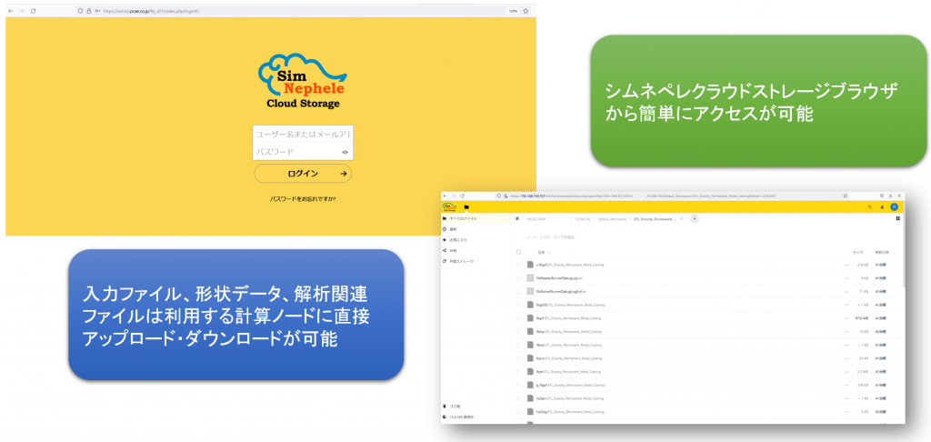Sort by the 名前 column header
This screenshot has height=442, width=931.
point(541,252)
